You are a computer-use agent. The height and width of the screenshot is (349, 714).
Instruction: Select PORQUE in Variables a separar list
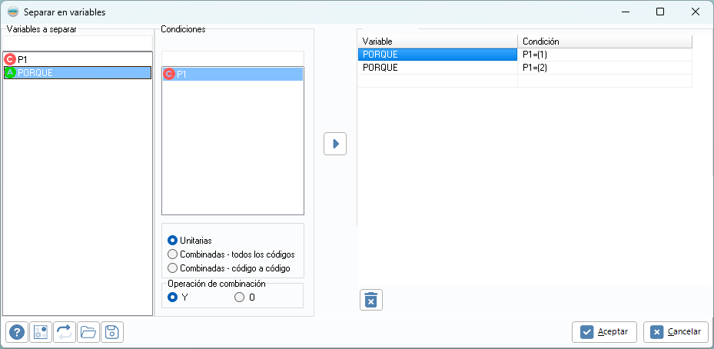click(x=34, y=72)
